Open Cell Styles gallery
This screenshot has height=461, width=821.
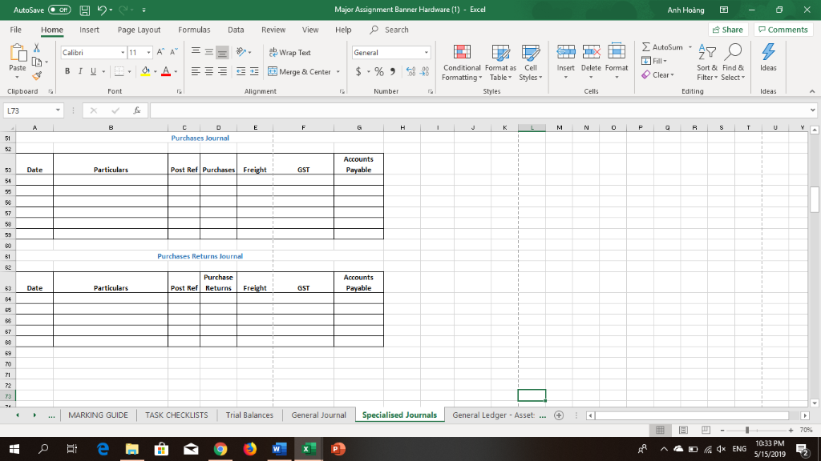[531, 62]
